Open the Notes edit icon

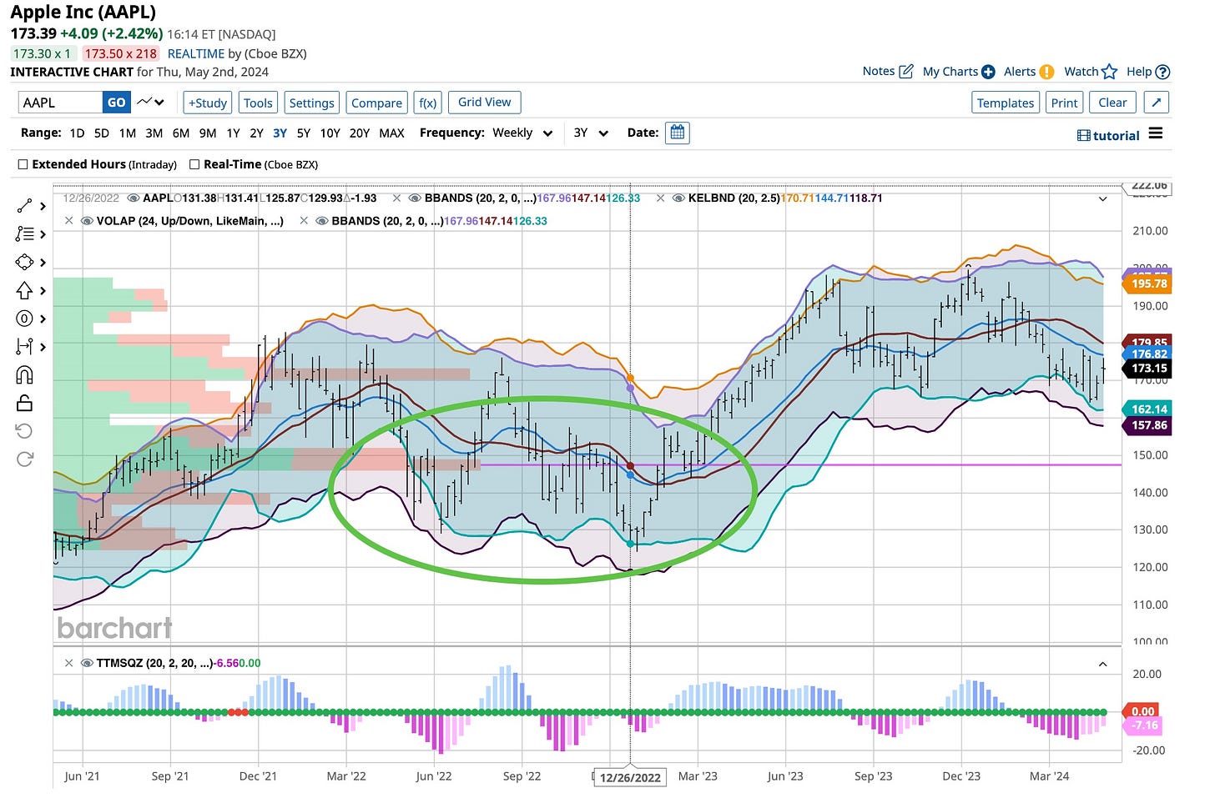906,71
